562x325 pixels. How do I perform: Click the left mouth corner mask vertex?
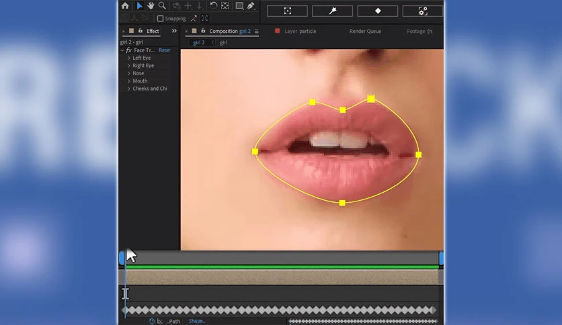pos(255,151)
